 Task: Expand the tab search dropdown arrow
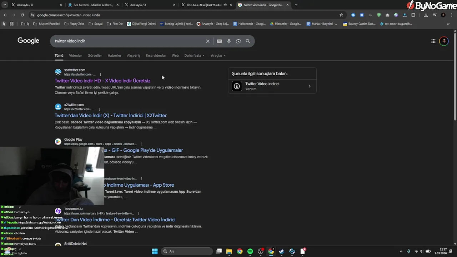(5, 5)
